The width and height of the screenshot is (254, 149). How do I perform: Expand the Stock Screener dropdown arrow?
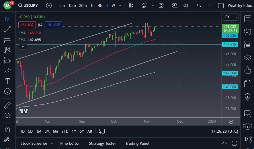[x=52, y=143]
